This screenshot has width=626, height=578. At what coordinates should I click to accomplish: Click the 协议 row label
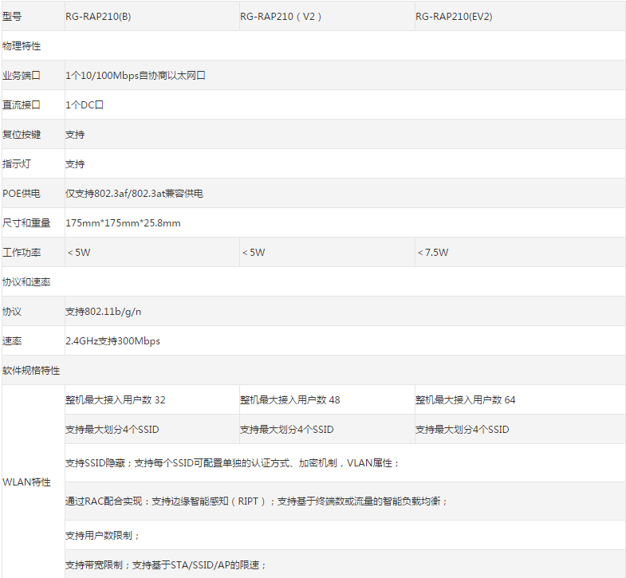[12, 312]
